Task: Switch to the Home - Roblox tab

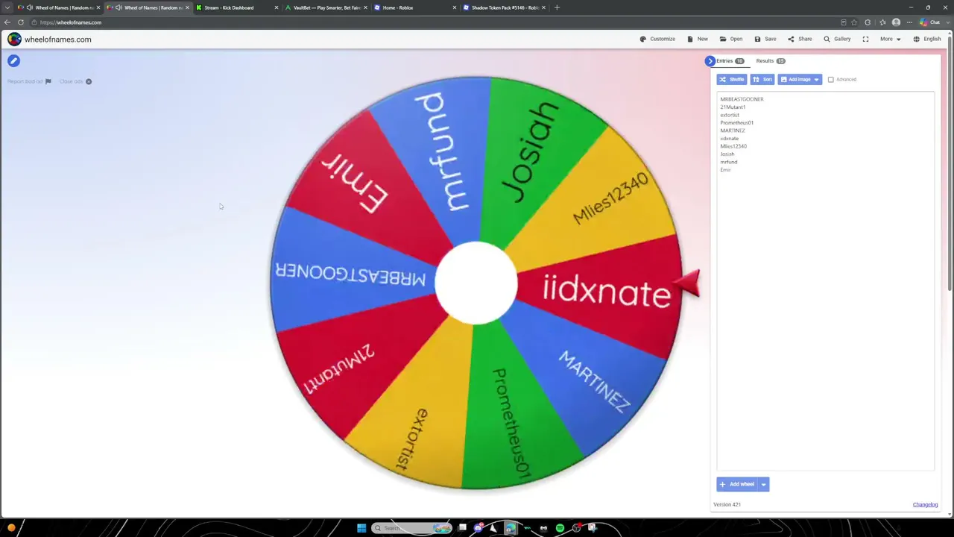Action: click(x=415, y=7)
